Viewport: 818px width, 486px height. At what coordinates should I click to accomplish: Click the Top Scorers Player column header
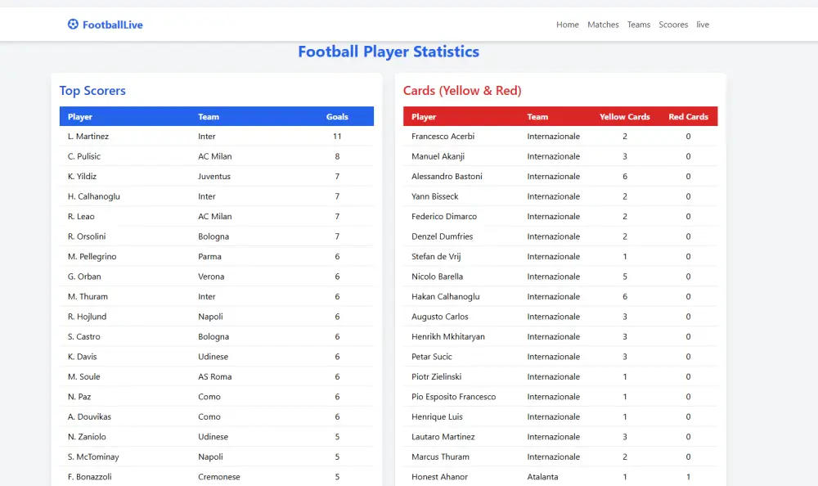(80, 117)
